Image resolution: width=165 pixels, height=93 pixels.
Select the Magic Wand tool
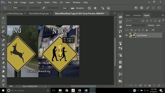(3, 31)
